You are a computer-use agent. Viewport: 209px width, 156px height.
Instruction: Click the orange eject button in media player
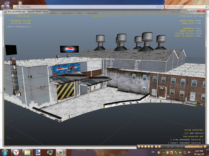(205, 147)
